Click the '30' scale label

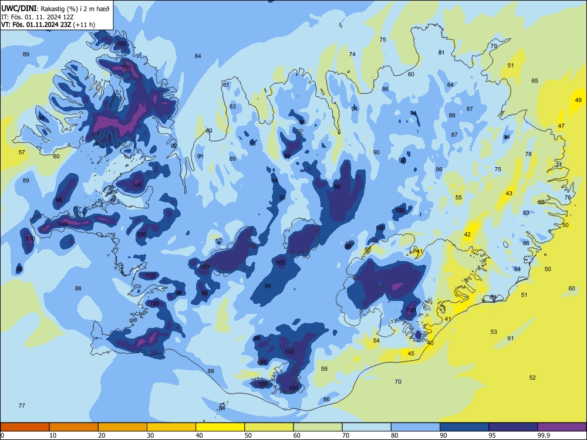point(150,435)
